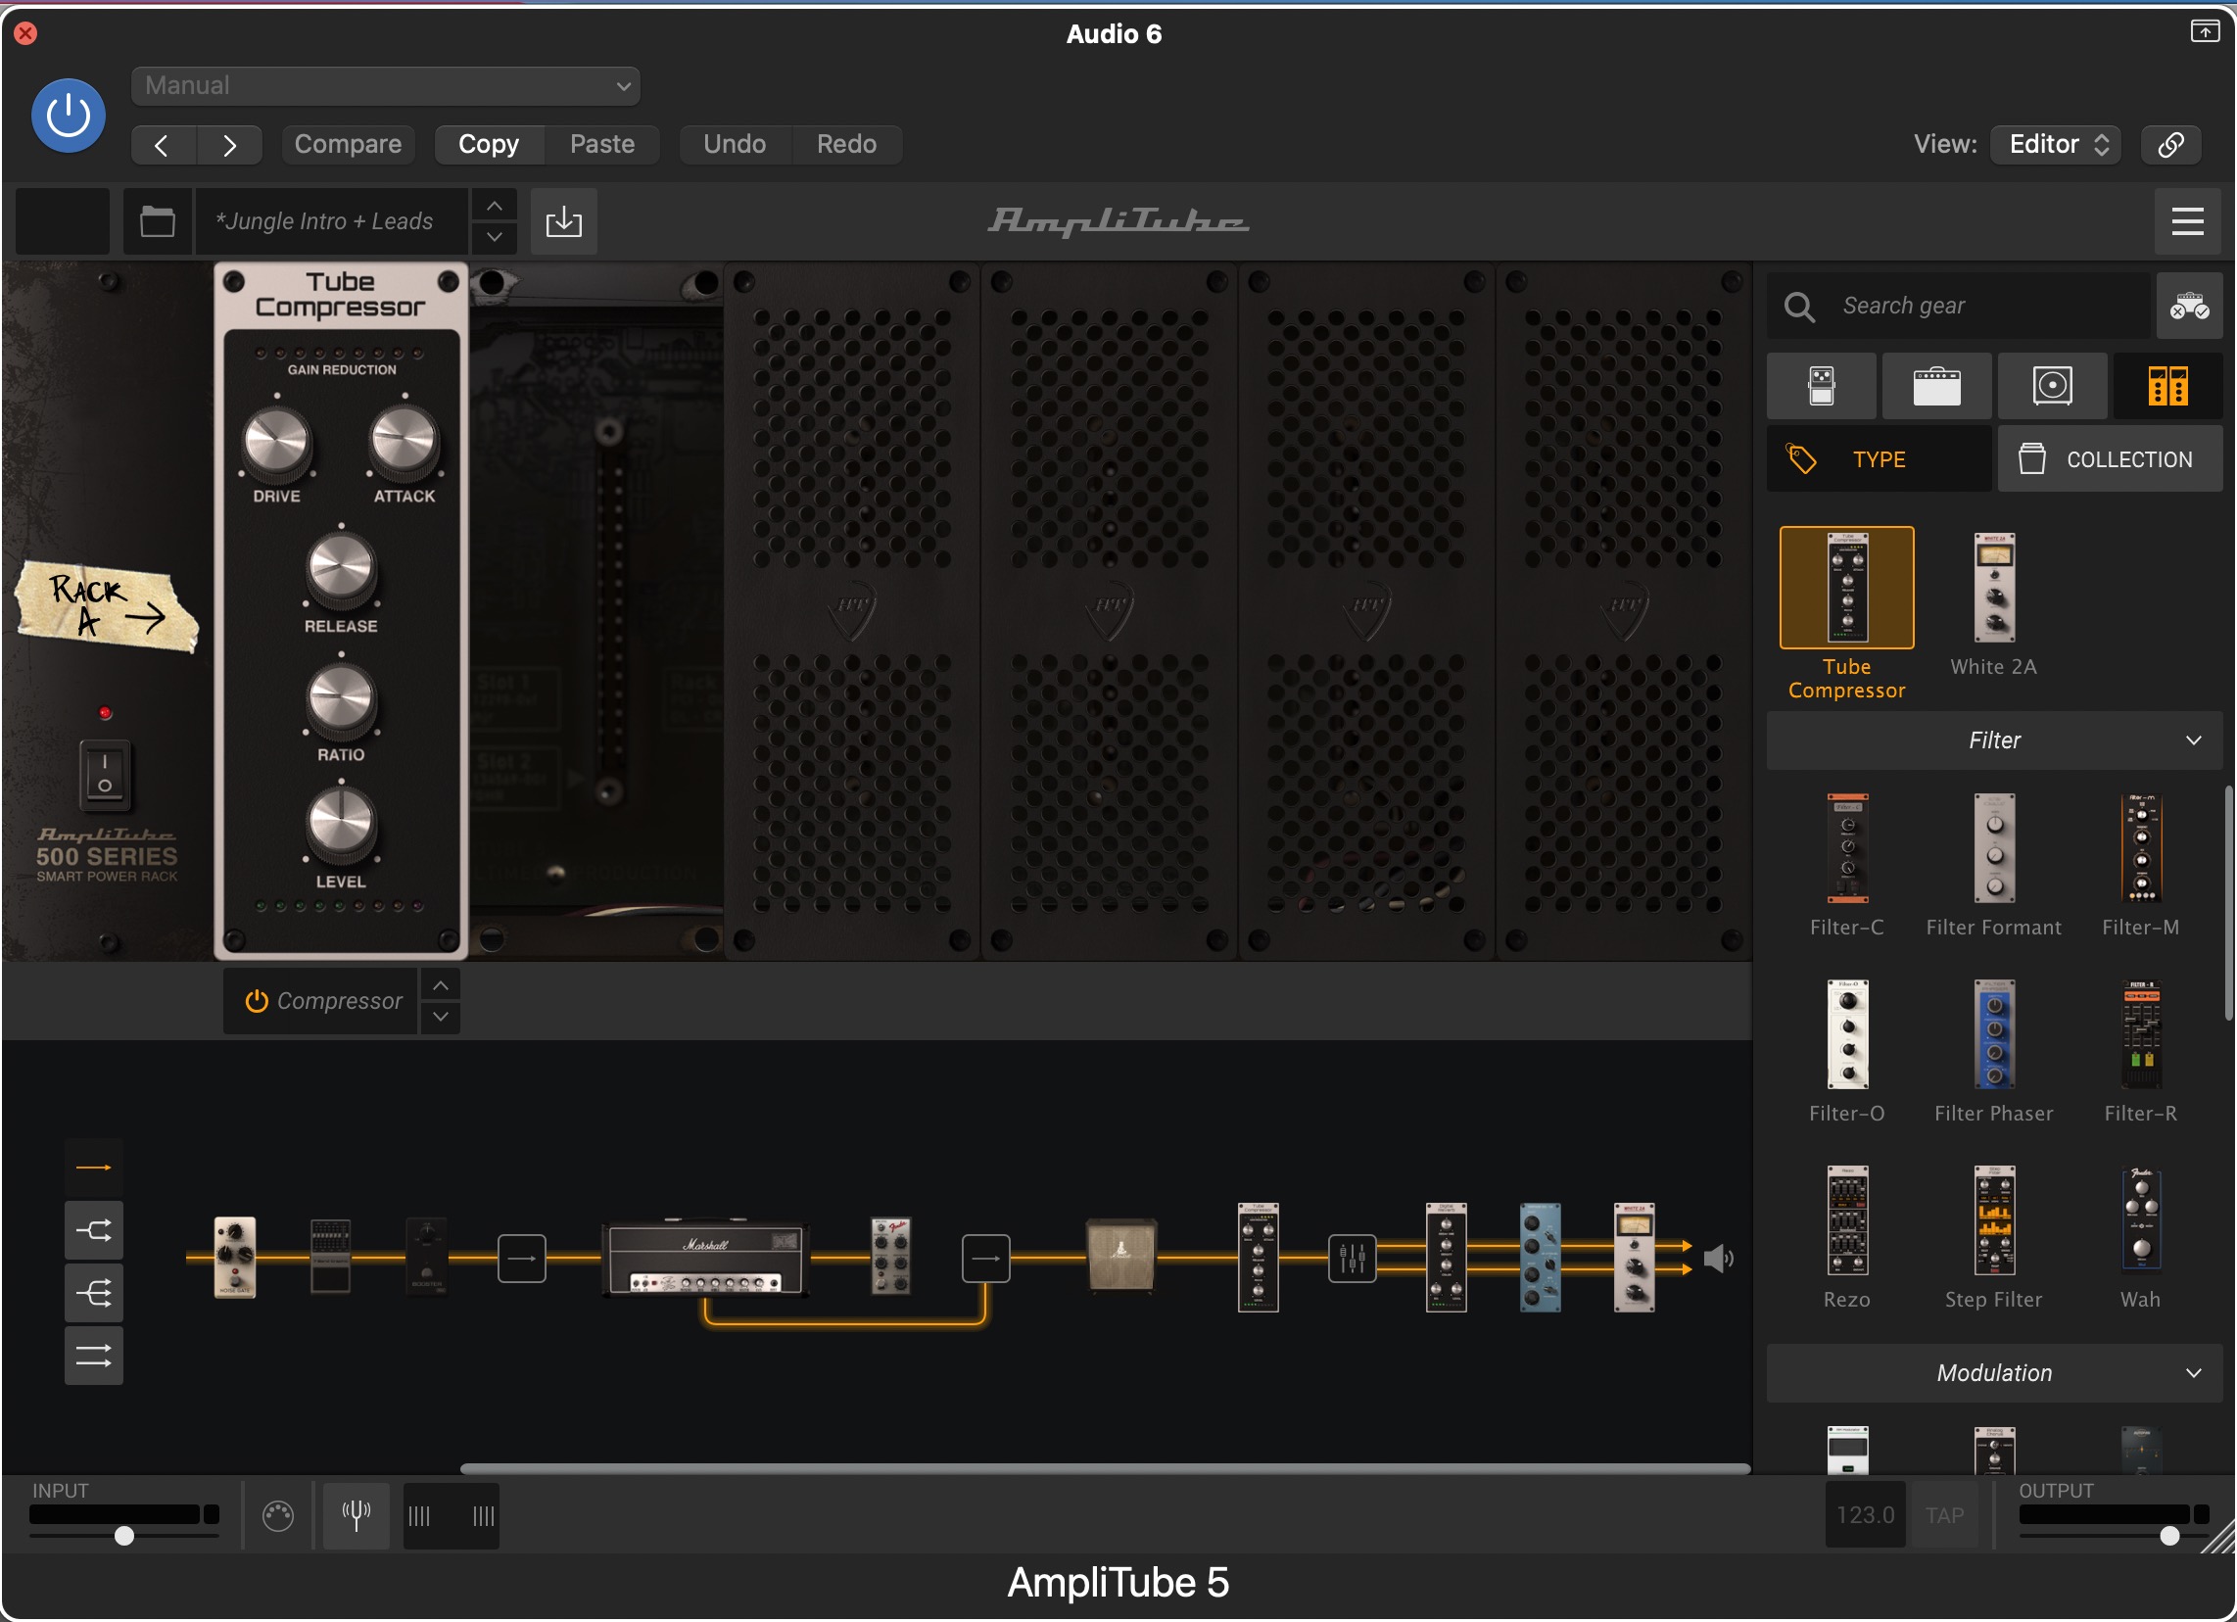The width and height of the screenshot is (2237, 1622).
Task: Flip the rack power rocker switch
Action: pyautogui.click(x=105, y=775)
